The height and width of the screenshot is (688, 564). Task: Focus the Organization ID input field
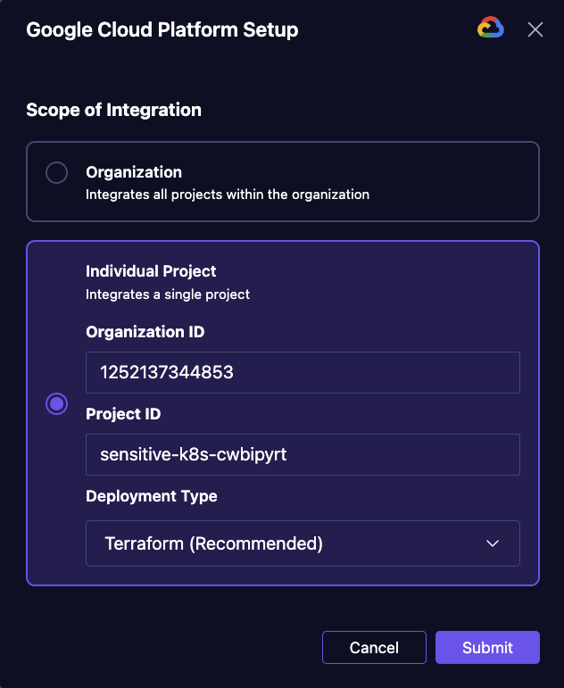point(303,372)
